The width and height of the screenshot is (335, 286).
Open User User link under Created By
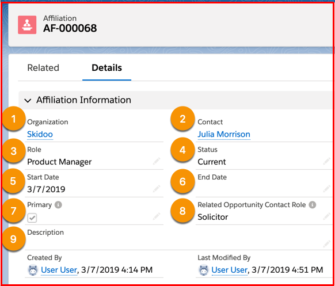(x=59, y=270)
